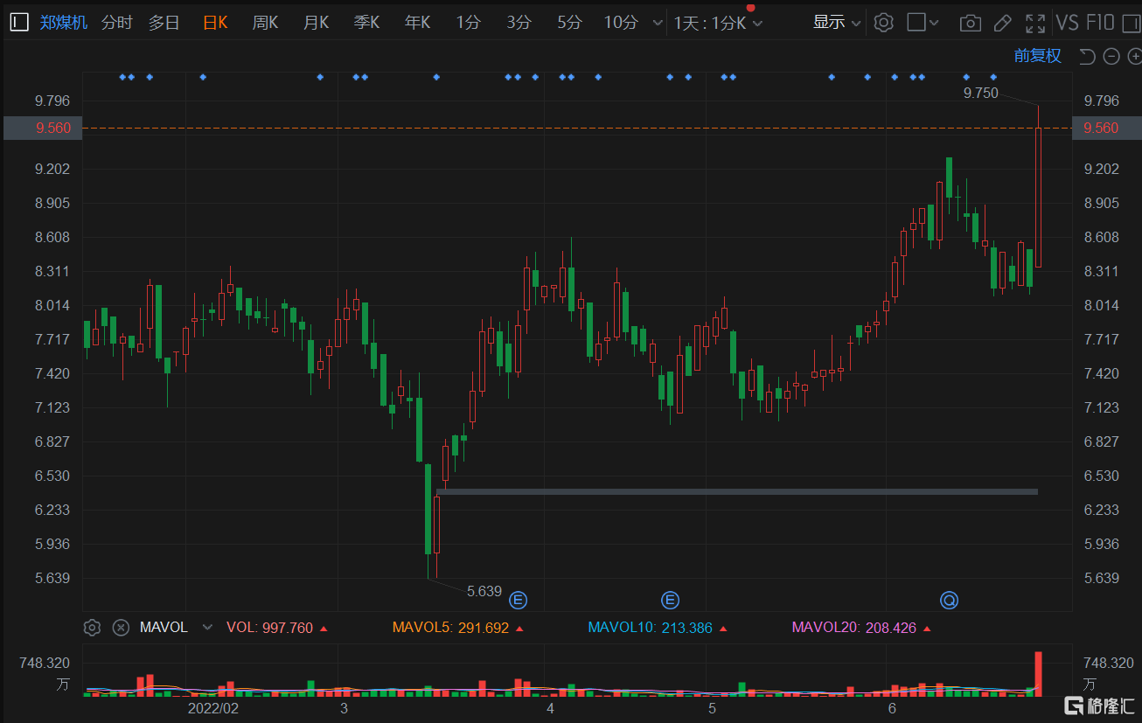The width and height of the screenshot is (1142, 723).
Task: Enter fullscreen chart mode
Action: click(1035, 23)
